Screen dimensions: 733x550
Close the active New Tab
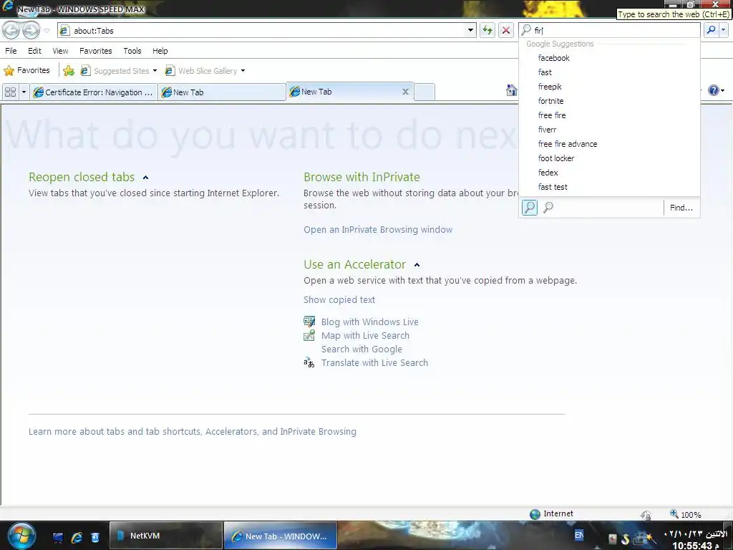(x=405, y=92)
